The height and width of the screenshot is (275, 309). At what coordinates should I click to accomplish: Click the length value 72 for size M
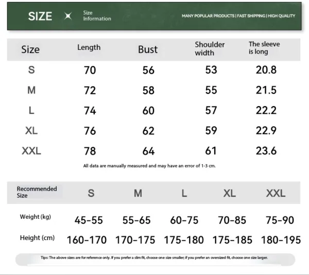pos(90,91)
